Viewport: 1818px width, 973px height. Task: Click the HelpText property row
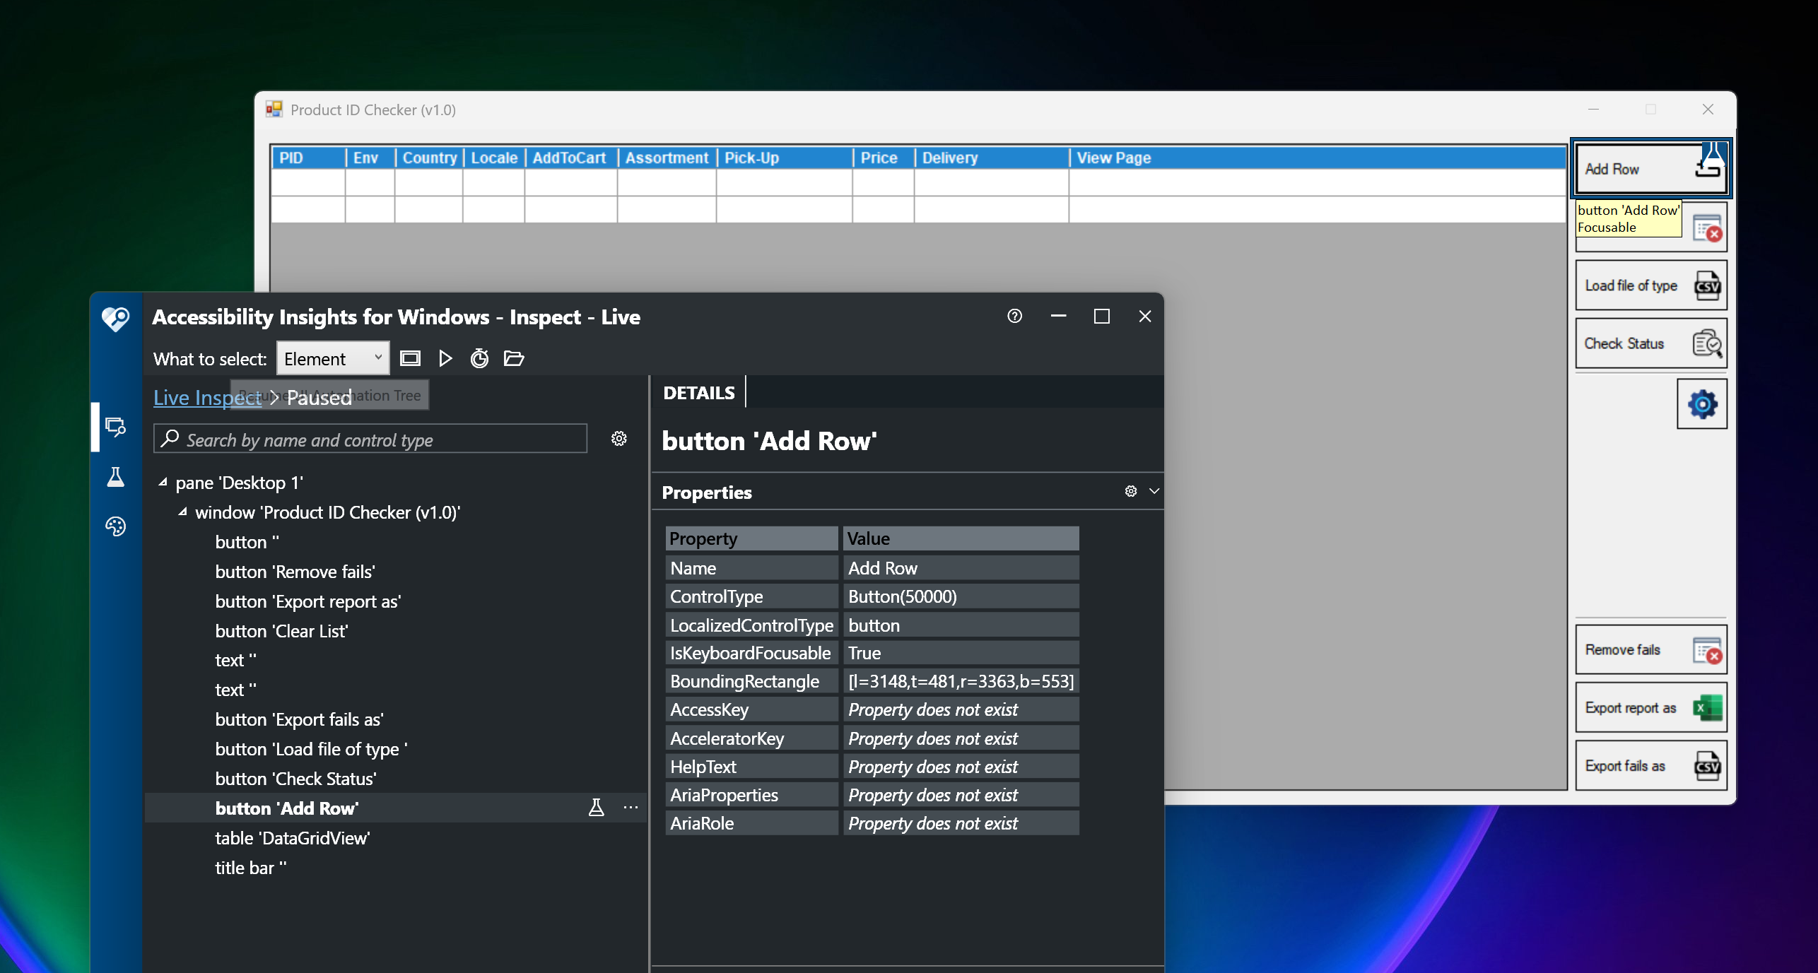tap(872, 767)
